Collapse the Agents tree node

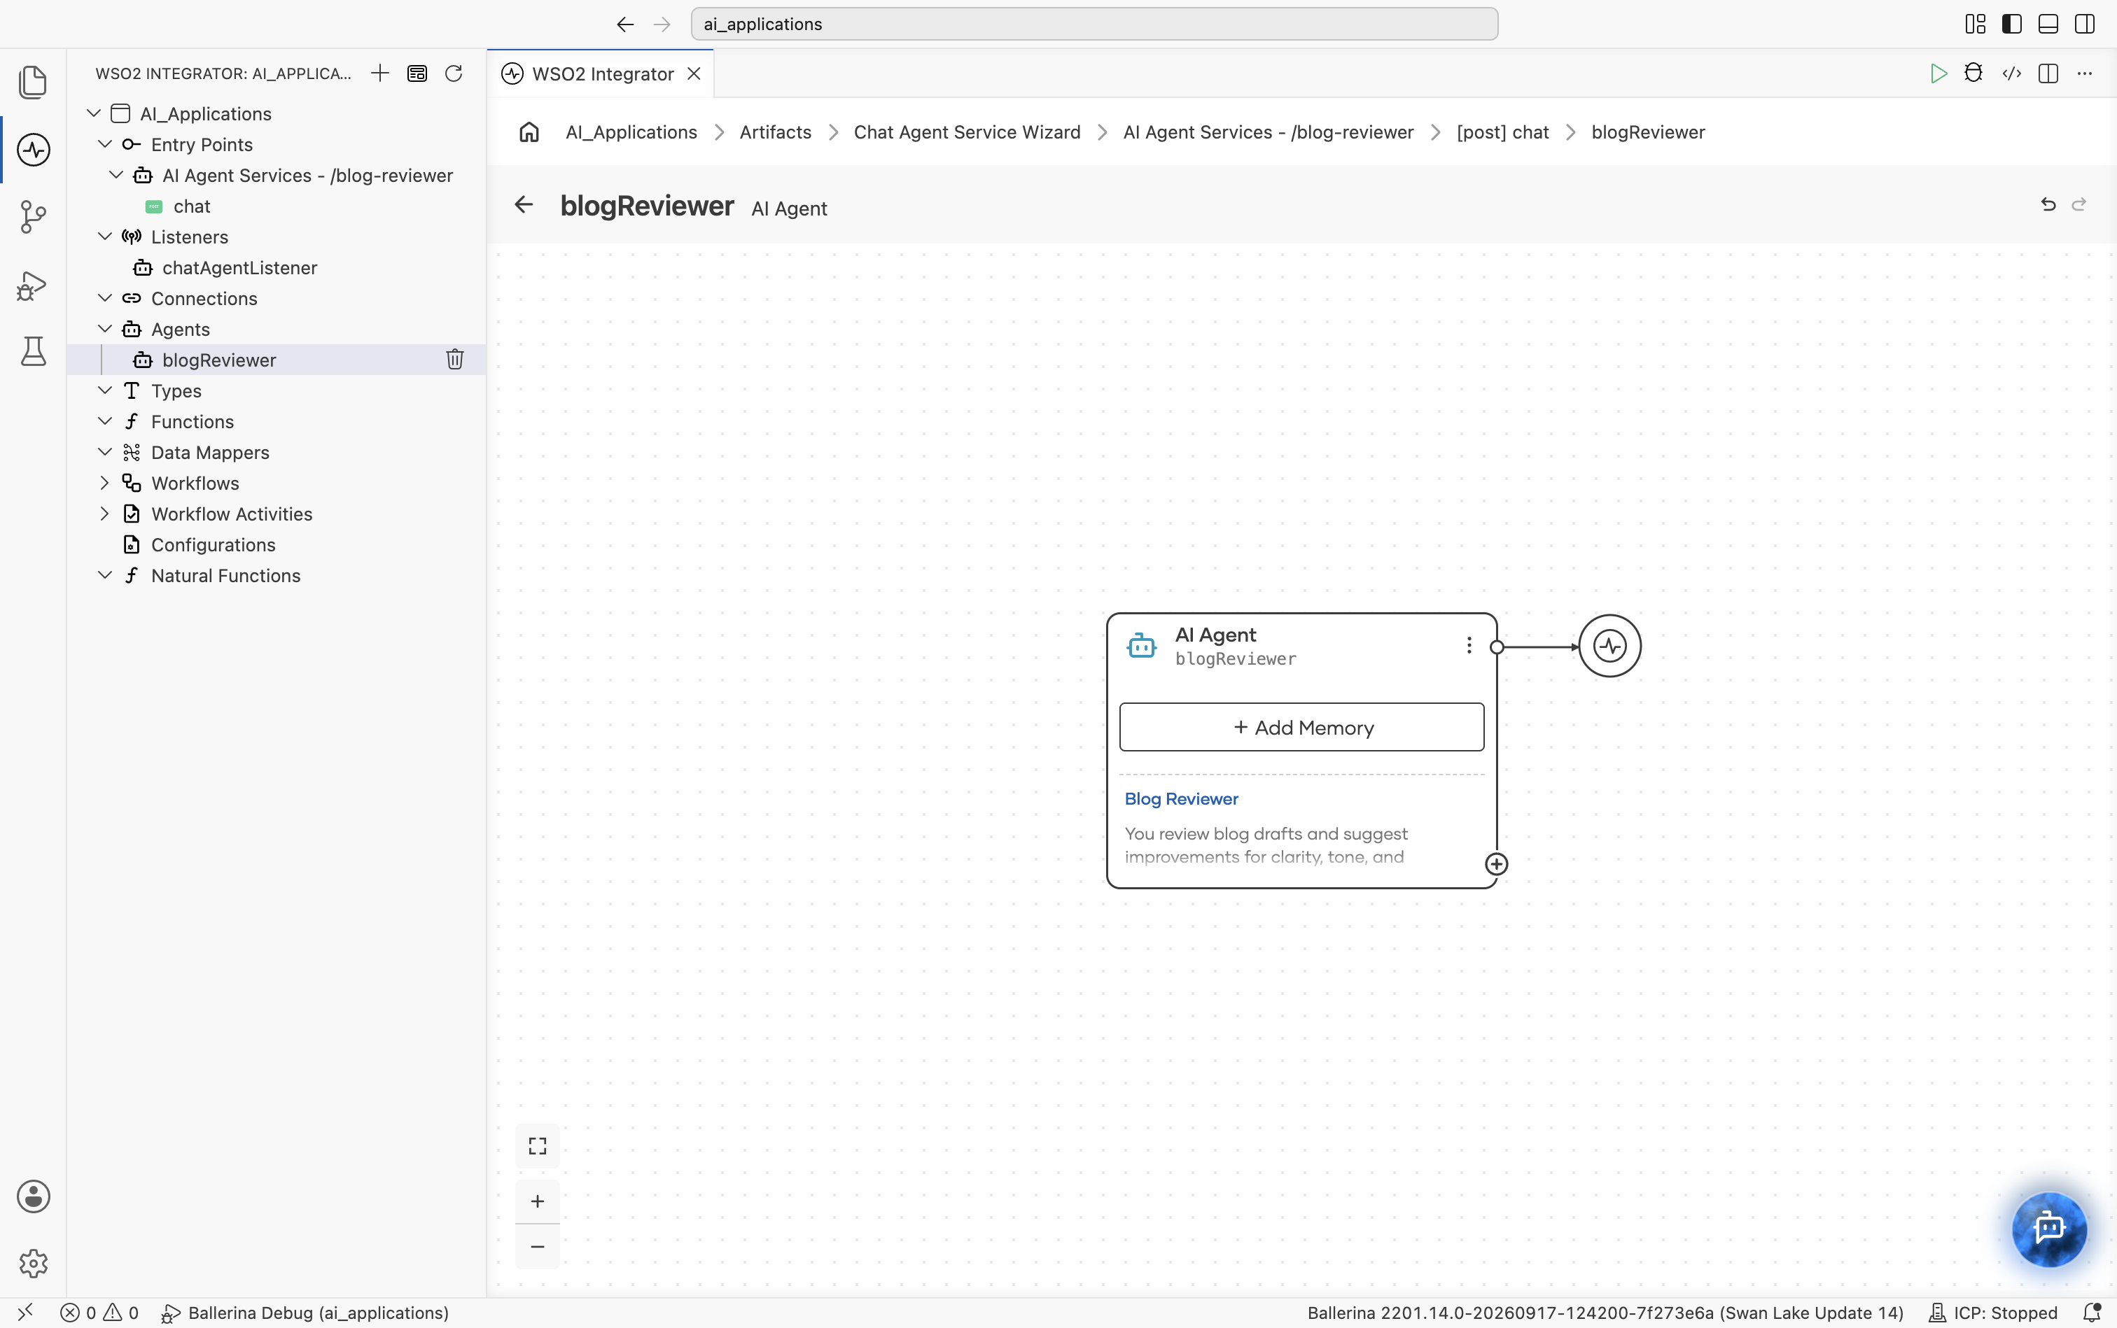104,328
